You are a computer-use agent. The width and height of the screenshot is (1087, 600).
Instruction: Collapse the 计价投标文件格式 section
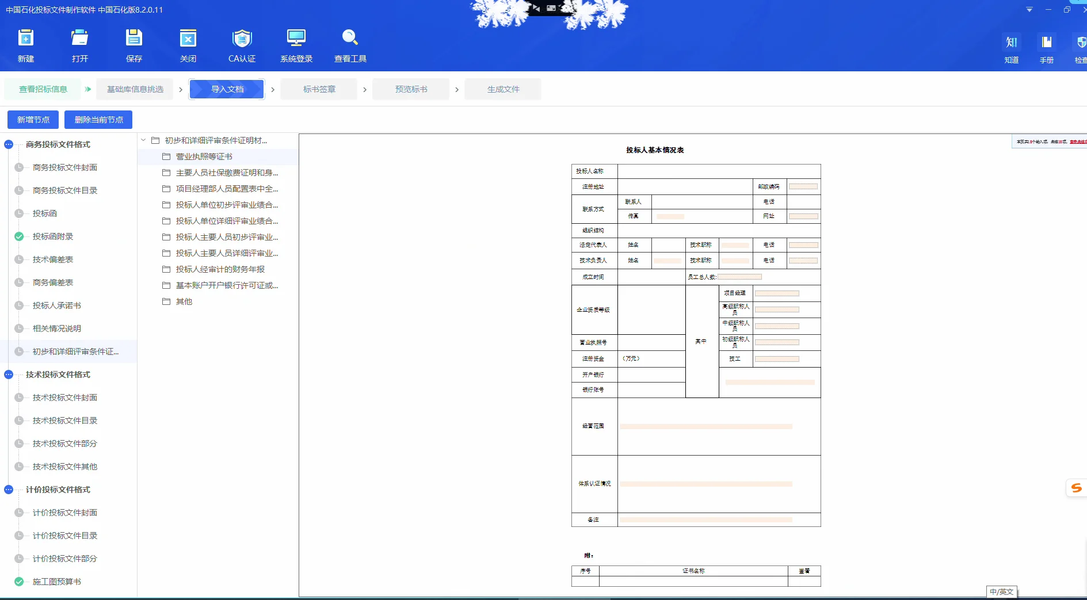(9, 490)
